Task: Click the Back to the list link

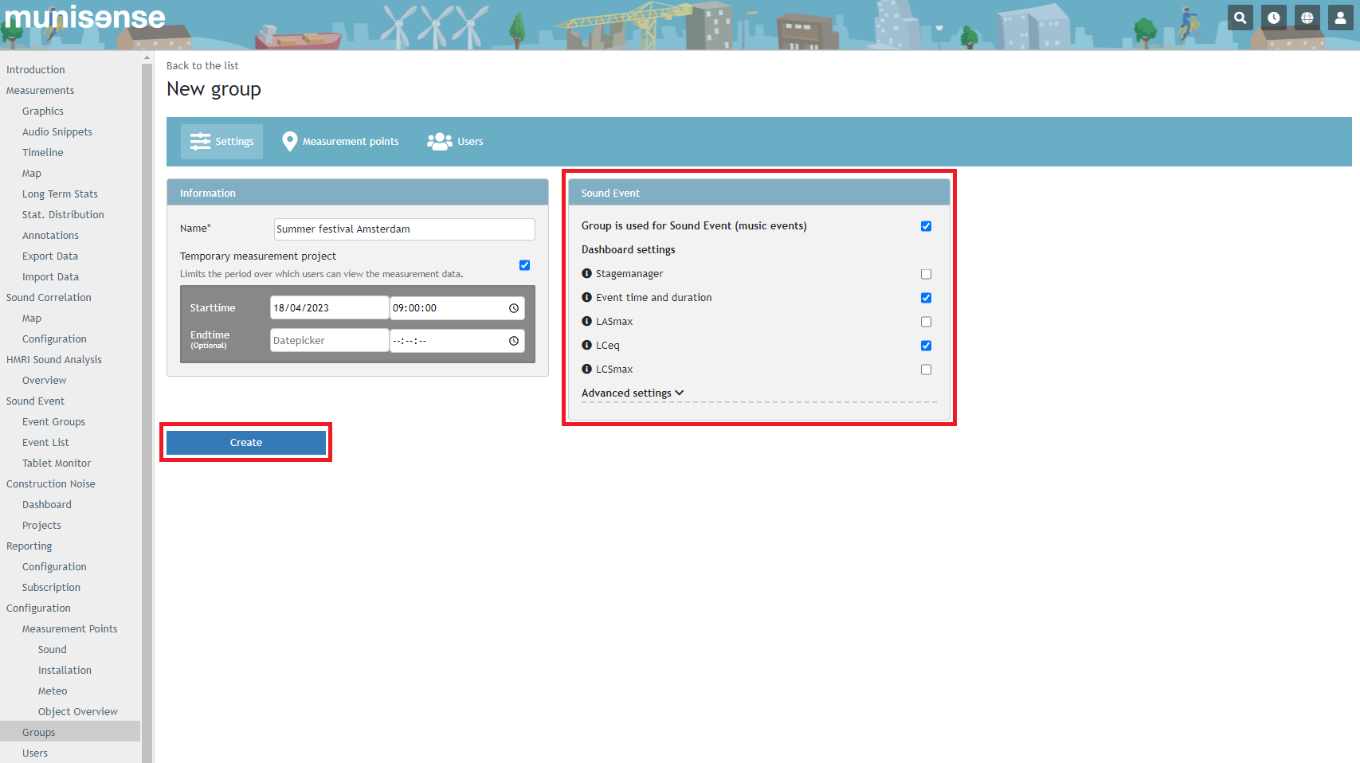Action: click(202, 65)
